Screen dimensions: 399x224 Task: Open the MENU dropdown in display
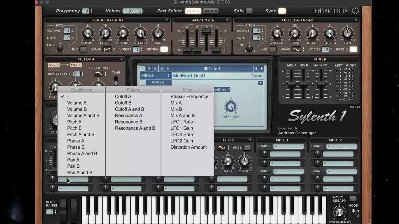tap(155, 76)
